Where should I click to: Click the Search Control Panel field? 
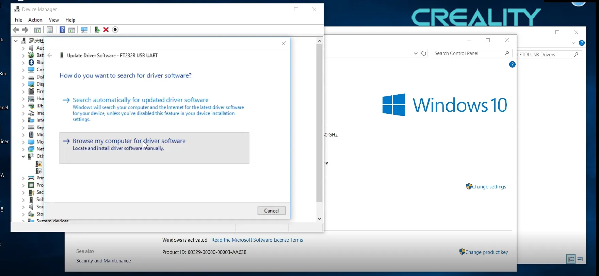[x=468, y=53]
